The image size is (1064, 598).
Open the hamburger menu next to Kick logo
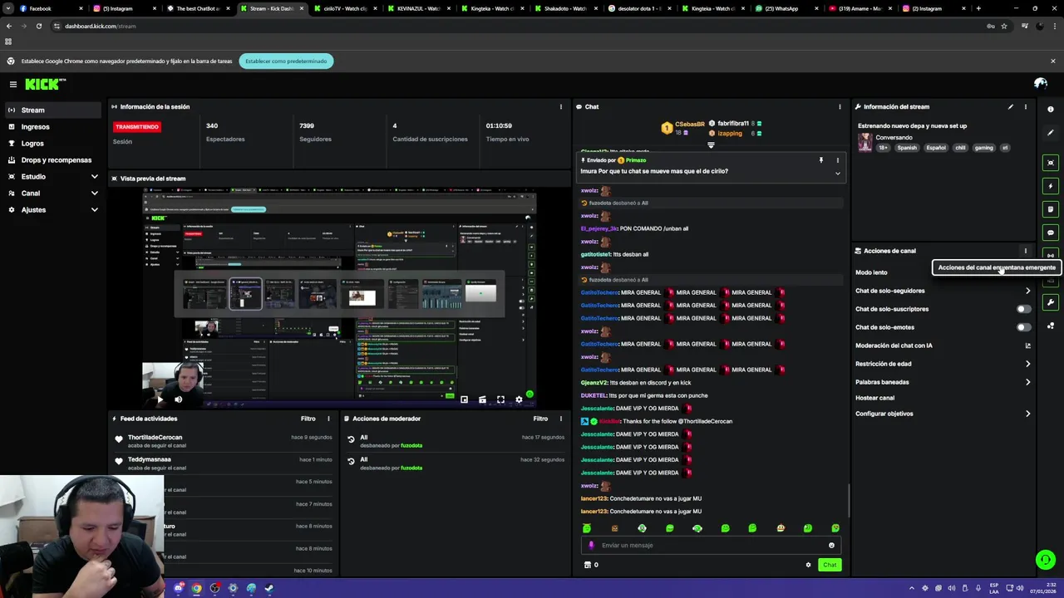coord(13,84)
